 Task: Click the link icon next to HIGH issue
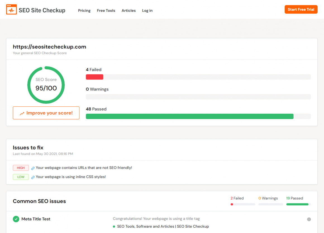pos(33,168)
